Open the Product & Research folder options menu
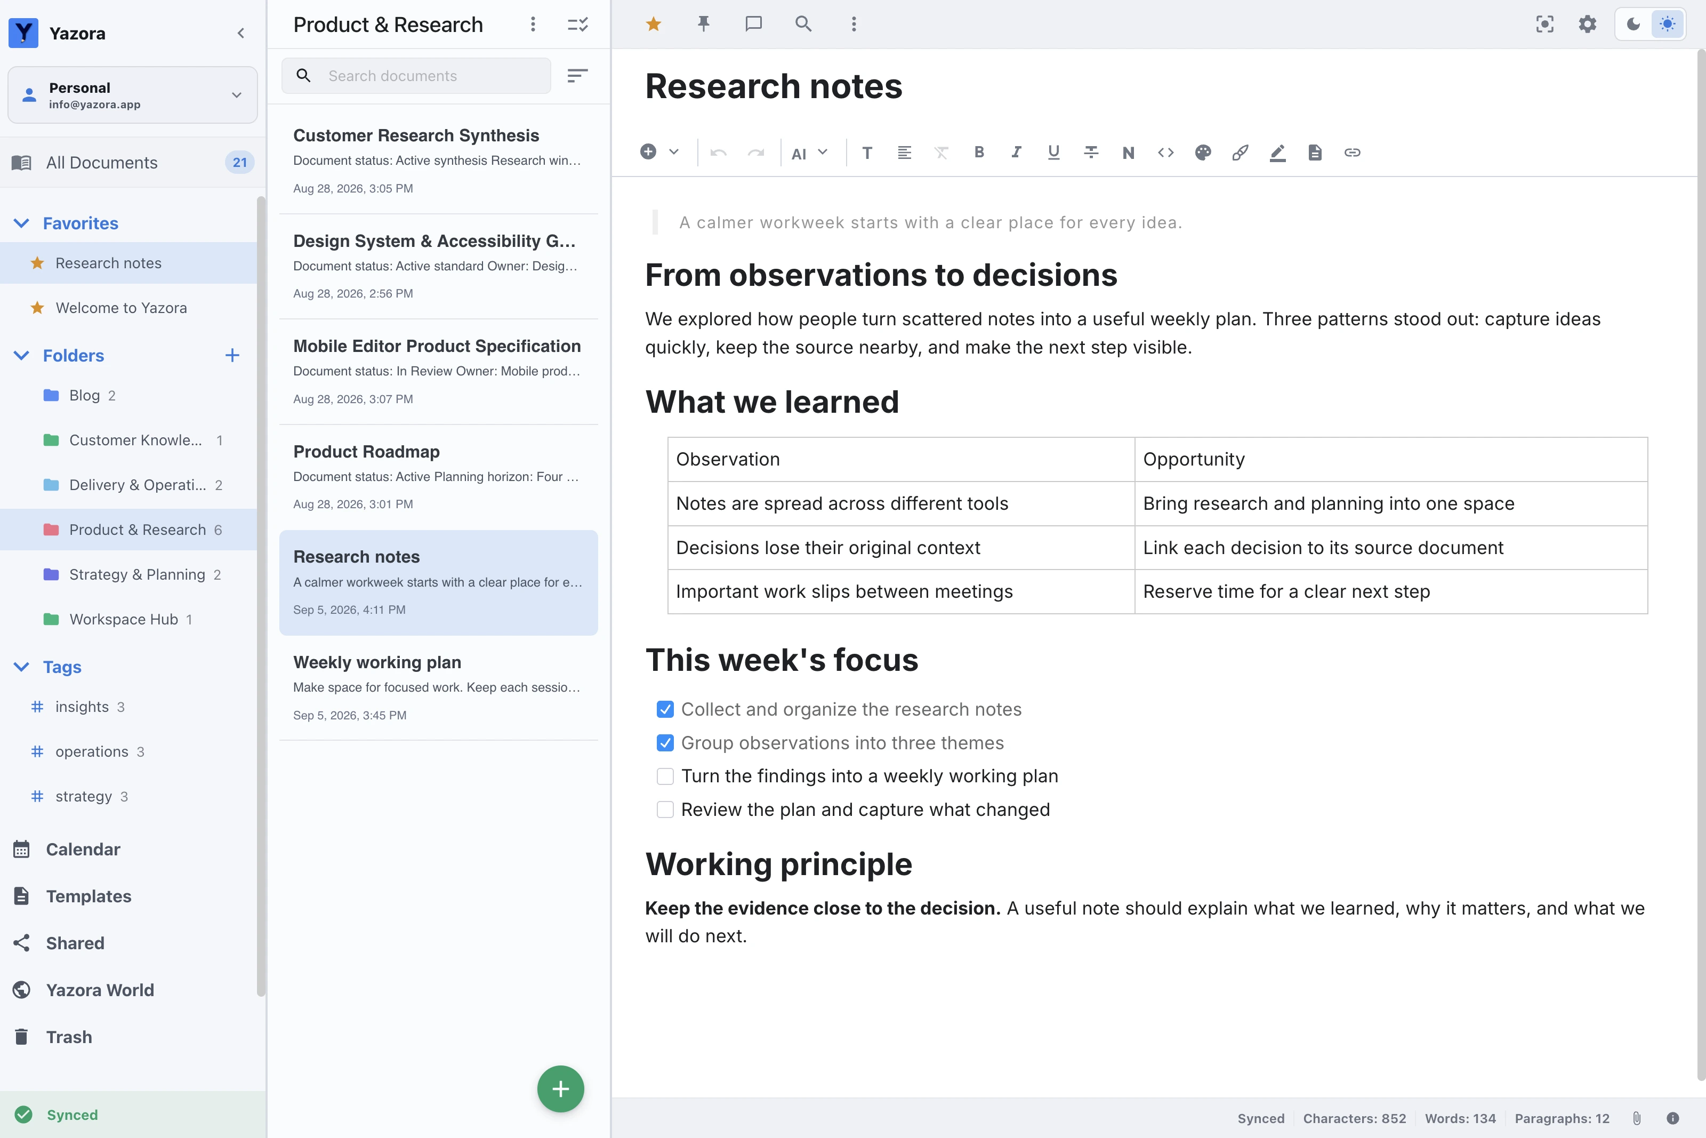1706x1138 pixels. coord(533,25)
